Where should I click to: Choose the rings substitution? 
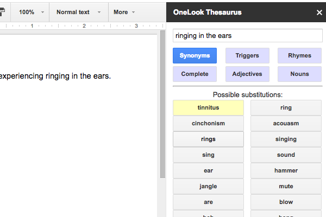click(208, 139)
